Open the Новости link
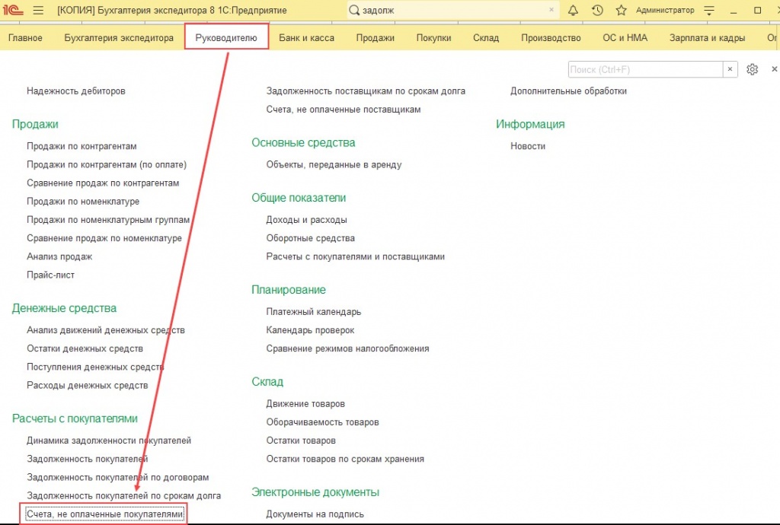Viewport: 780px width, 525px height. click(528, 146)
